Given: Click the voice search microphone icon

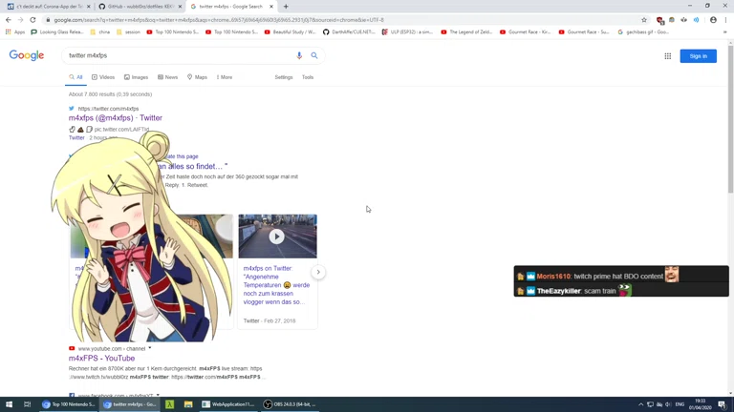Looking at the screenshot, I should point(299,56).
